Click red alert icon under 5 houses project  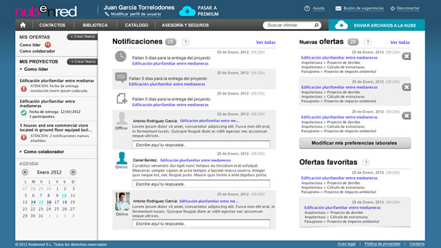(x=23, y=137)
